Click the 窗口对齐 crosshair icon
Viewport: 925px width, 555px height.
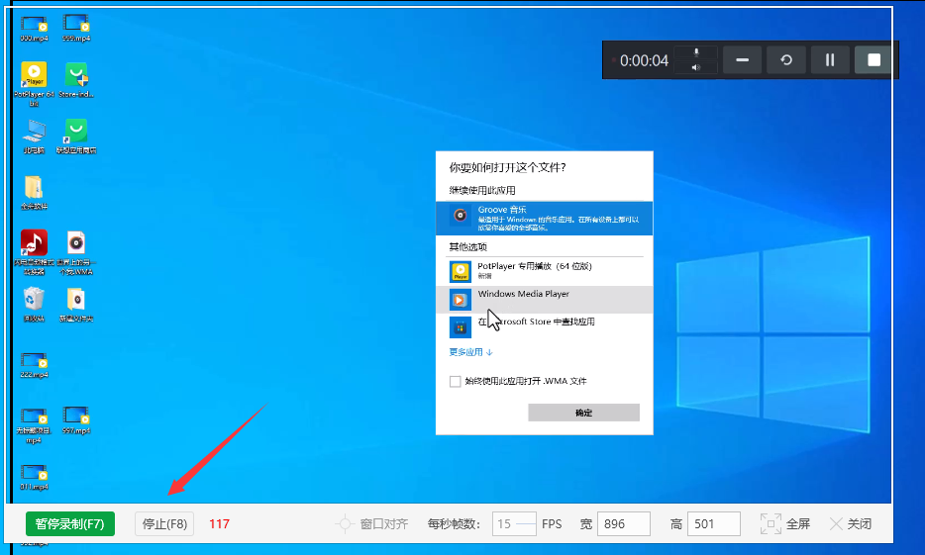(x=345, y=524)
